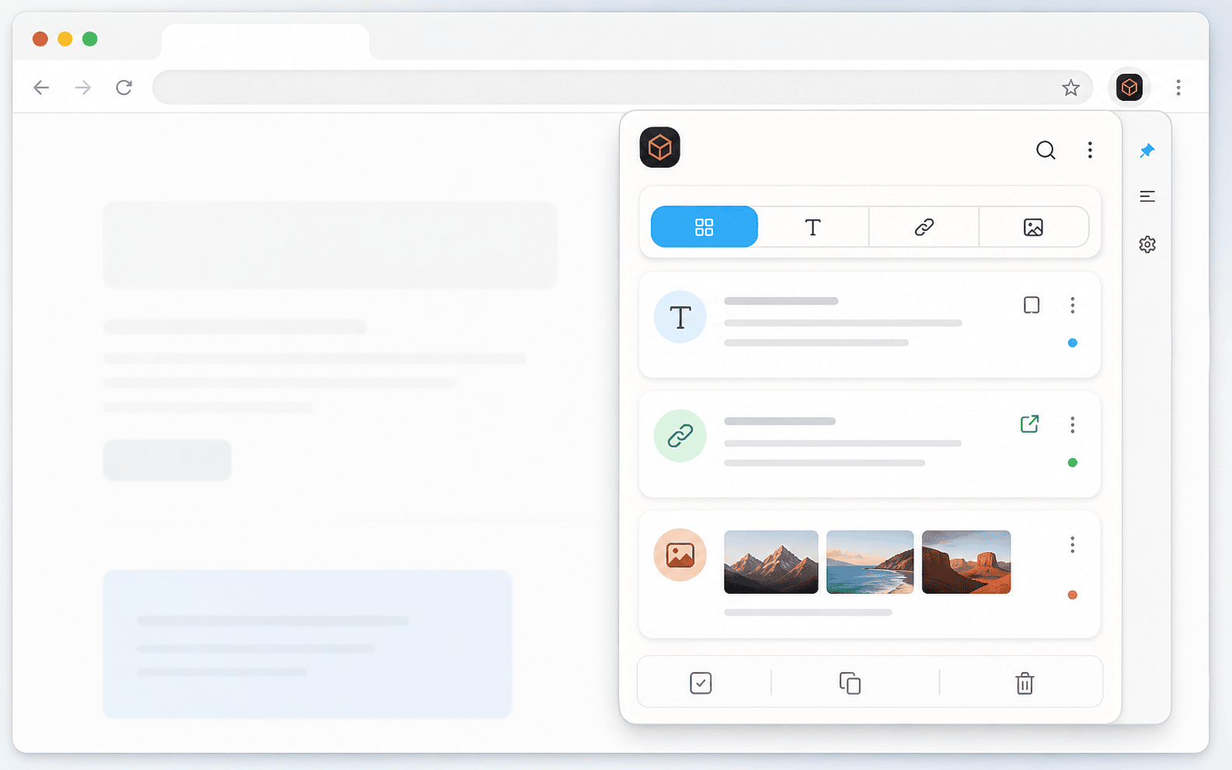Open the mountain peaks thumbnail
The width and height of the screenshot is (1232, 770).
771,562
